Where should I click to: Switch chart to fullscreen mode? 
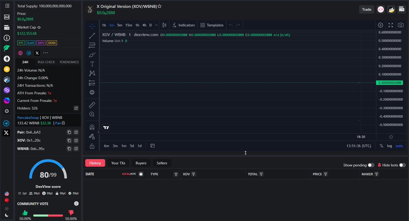pyautogui.click(x=391, y=25)
